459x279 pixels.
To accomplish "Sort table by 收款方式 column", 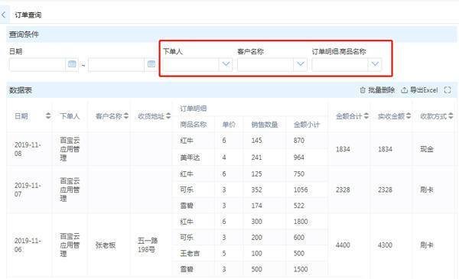I will (x=451, y=116).
